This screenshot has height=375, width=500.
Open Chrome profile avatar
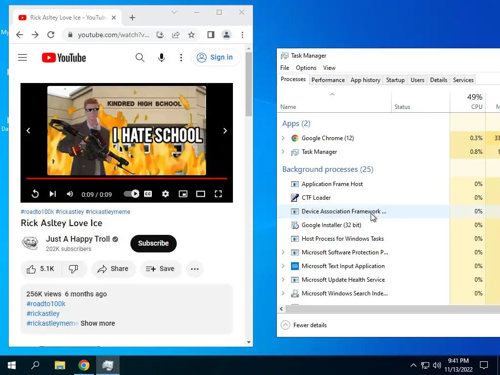[227, 35]
